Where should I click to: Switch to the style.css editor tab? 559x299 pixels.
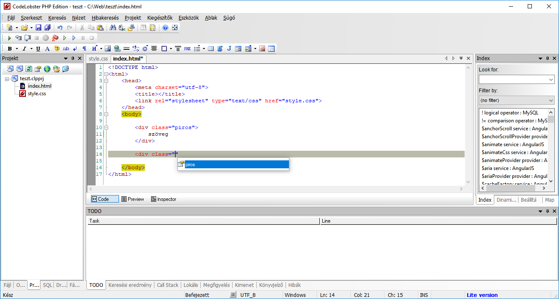pos(98,59)
